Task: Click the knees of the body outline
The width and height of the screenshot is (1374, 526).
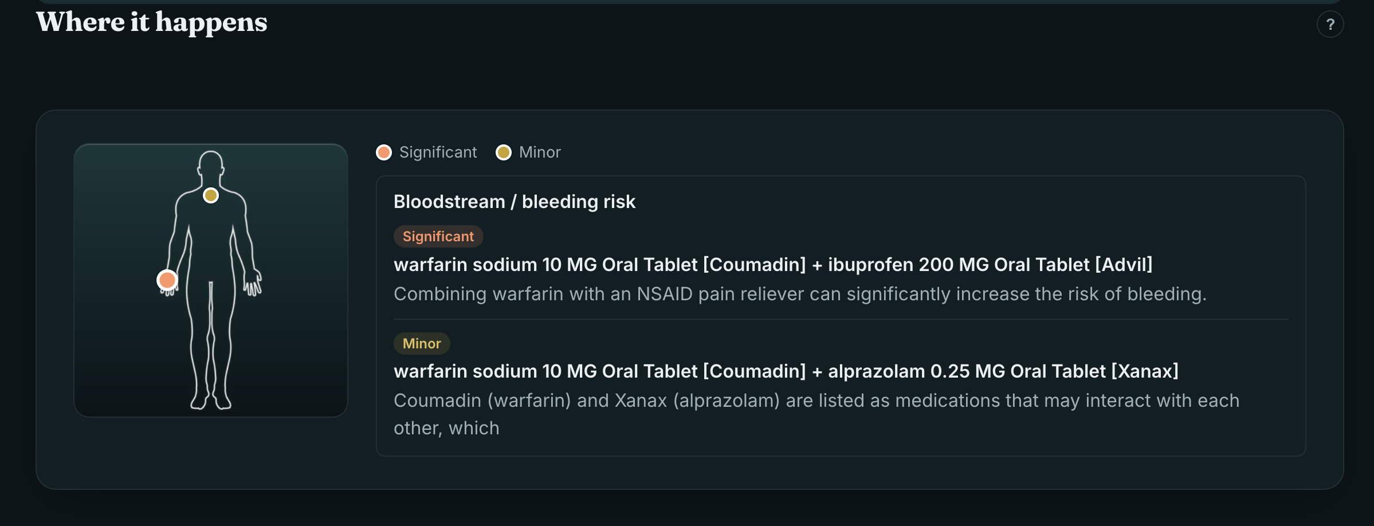Action: click(x=211, y=339)
